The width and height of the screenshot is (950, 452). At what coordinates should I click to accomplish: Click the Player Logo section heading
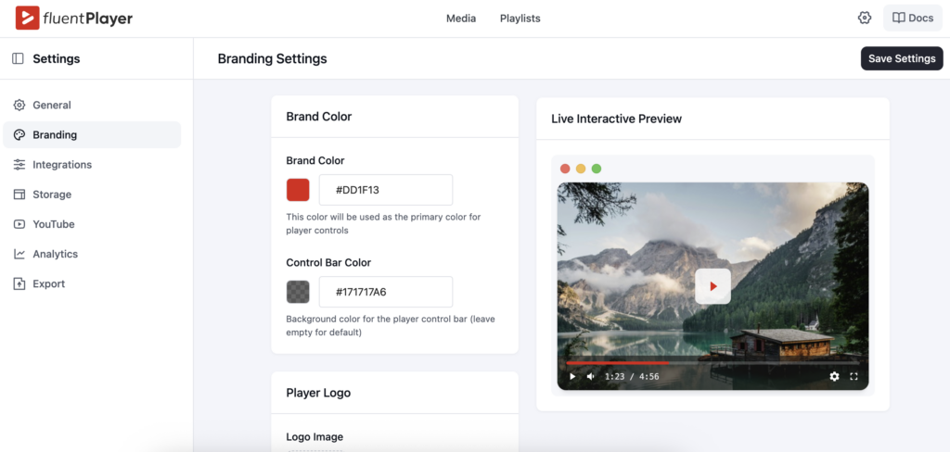(319, 393)
